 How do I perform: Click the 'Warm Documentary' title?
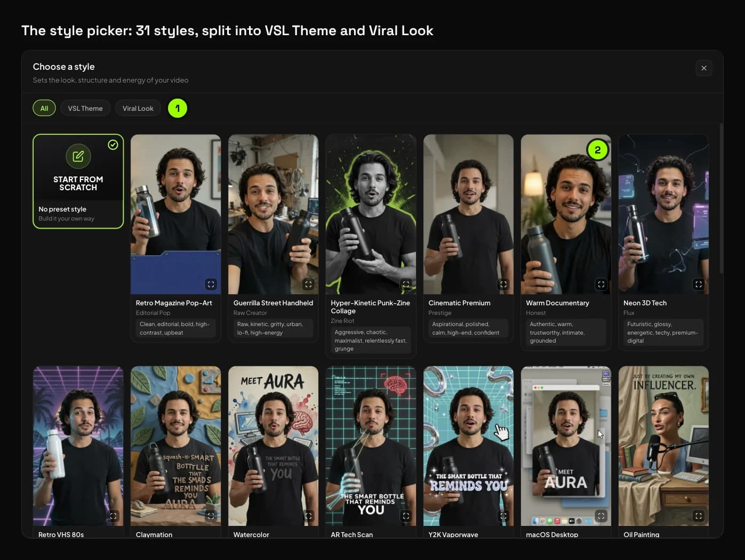[x=557, y=303]
